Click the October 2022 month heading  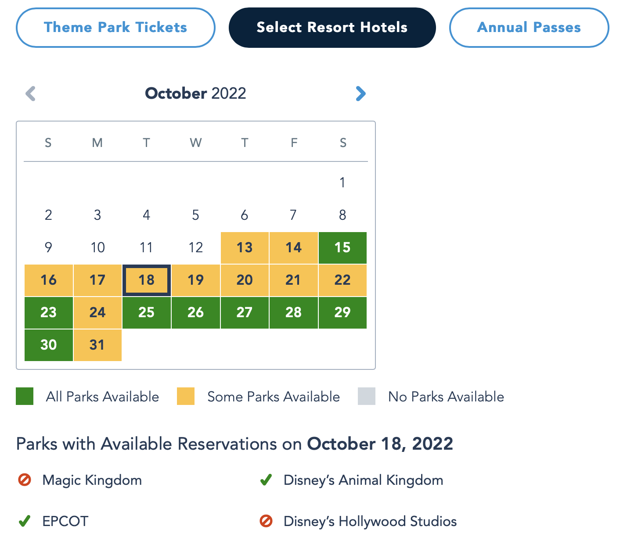[195, 93]
